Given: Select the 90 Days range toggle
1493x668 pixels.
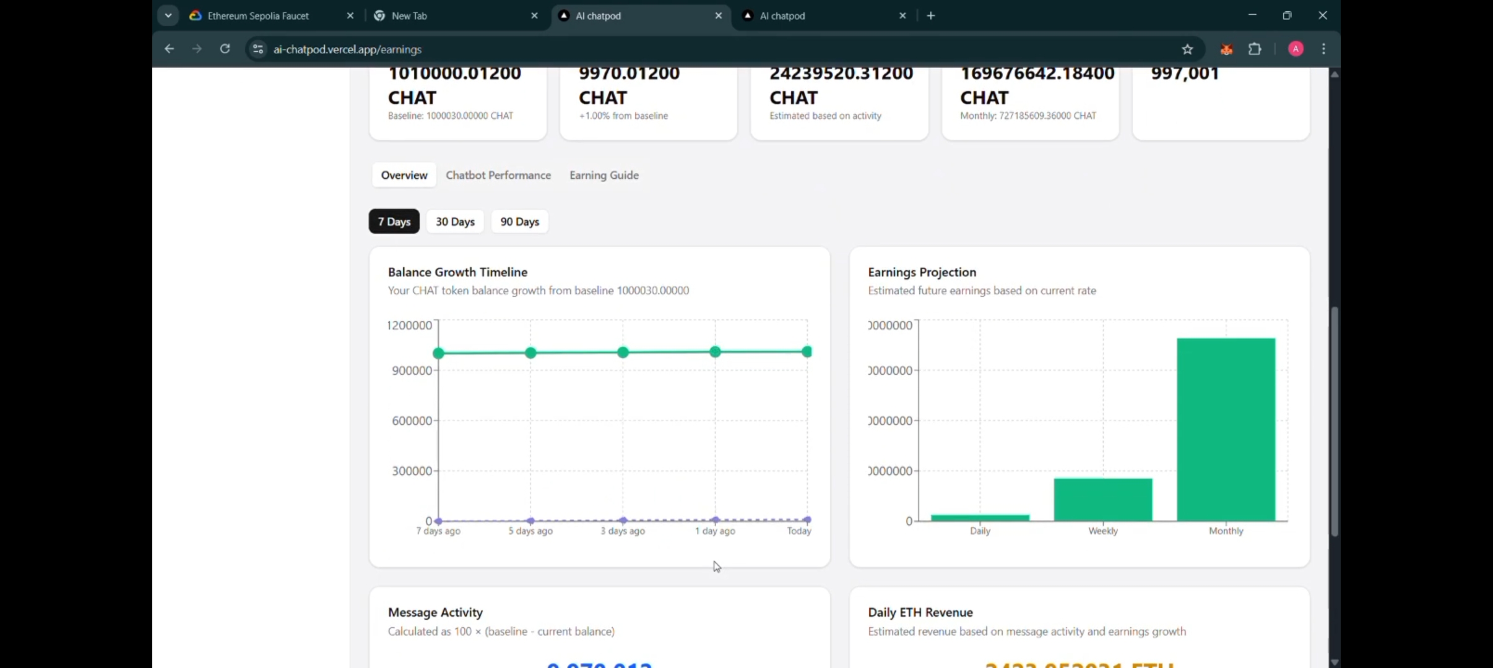Looking at the screenshot, I should pos(519,221).
